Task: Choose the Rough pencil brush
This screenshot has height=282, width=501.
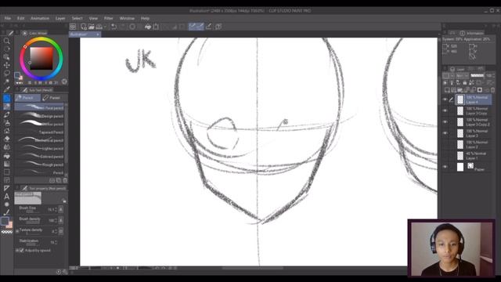Action: pyautogui.click(x=40, y=164)
